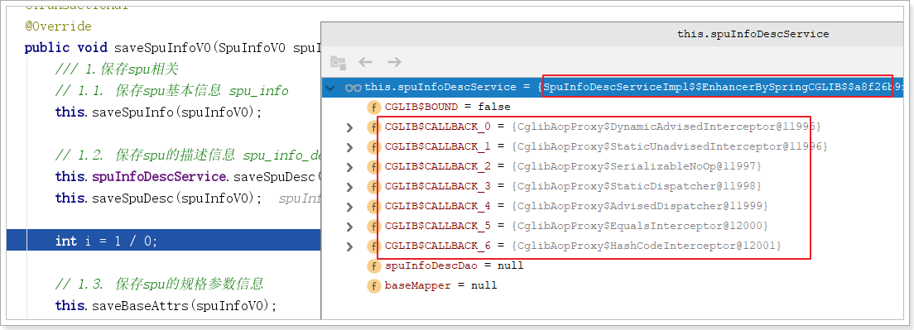Collapse the this.spuInfoDescService root node
Screen dimensions: 914x330
click(x=330, y=88)
